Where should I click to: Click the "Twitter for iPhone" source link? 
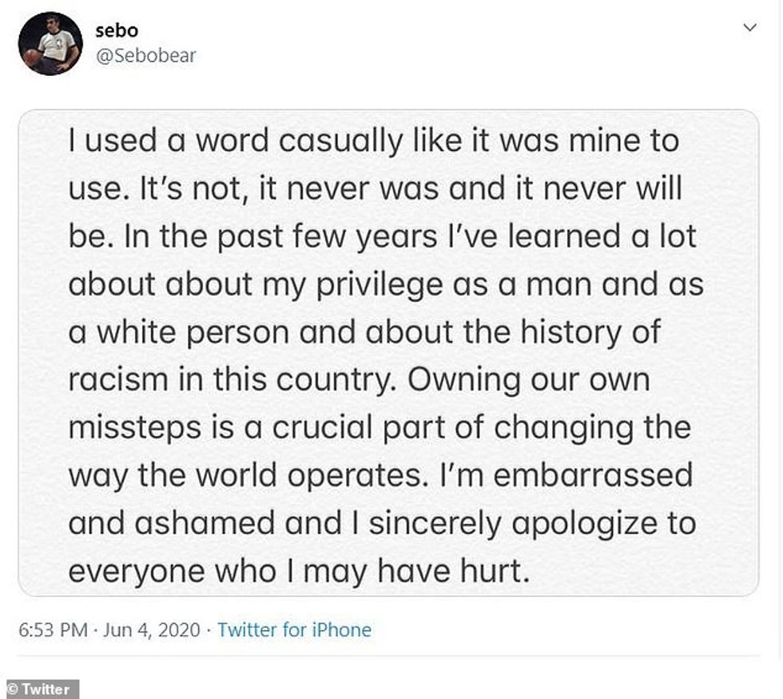(294, 629)
